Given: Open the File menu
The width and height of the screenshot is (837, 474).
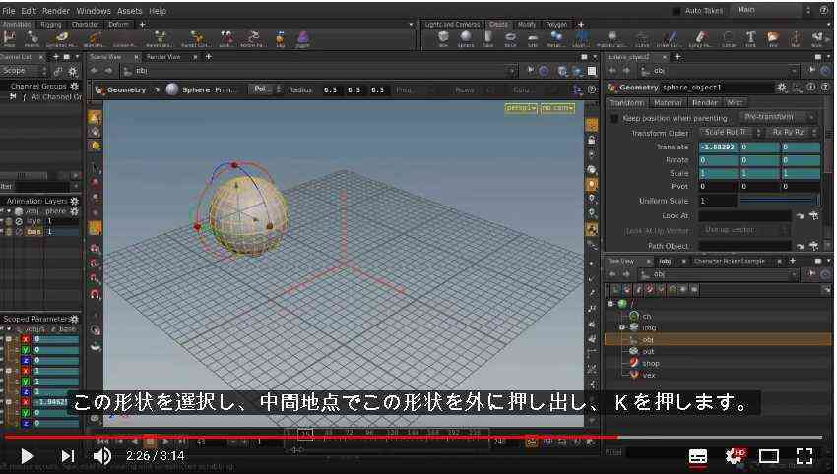Looking at the screenshot, I should point(9,11).
